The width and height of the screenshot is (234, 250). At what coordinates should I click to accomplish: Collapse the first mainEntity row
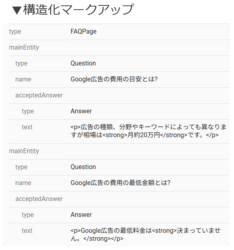pos(24,48)
